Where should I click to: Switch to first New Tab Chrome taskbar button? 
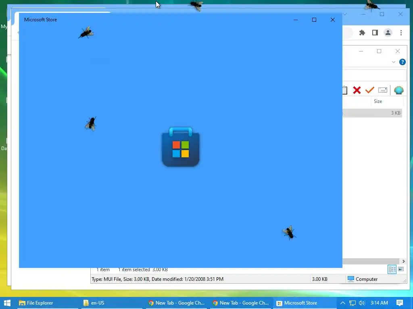[x=176, y=303]
